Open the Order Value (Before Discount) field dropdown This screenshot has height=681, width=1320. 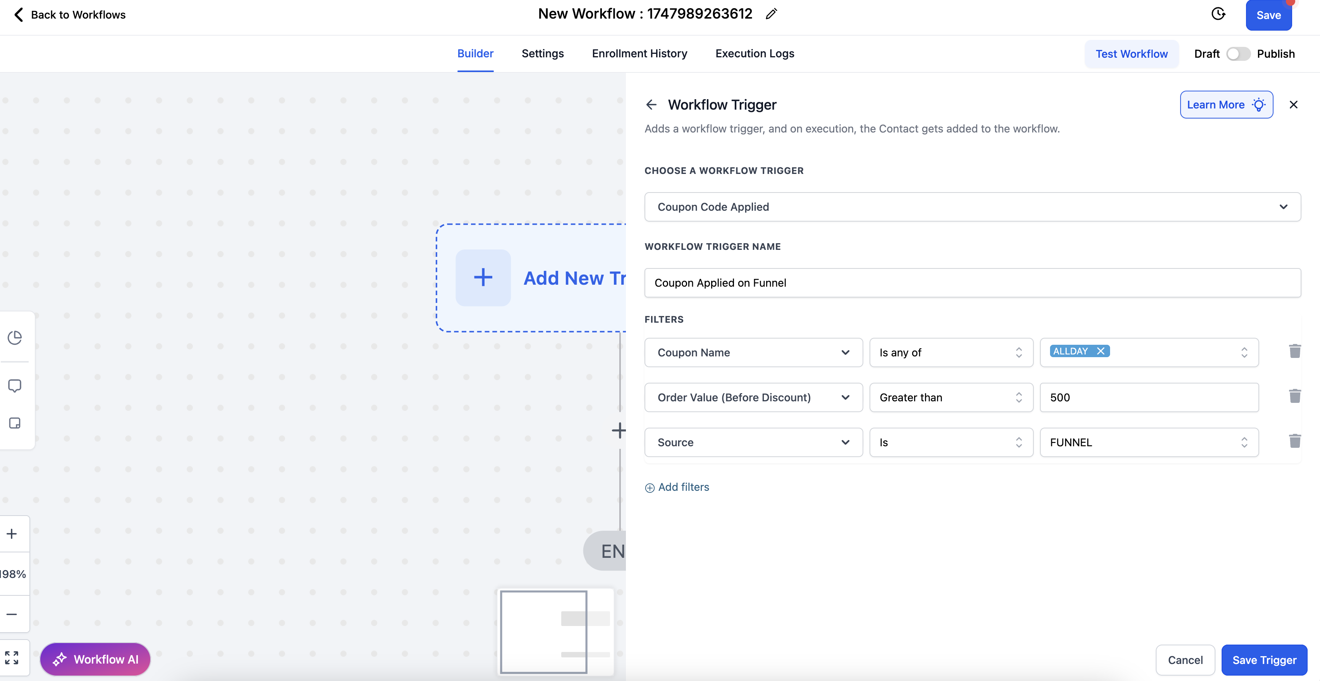pos(753,397)
